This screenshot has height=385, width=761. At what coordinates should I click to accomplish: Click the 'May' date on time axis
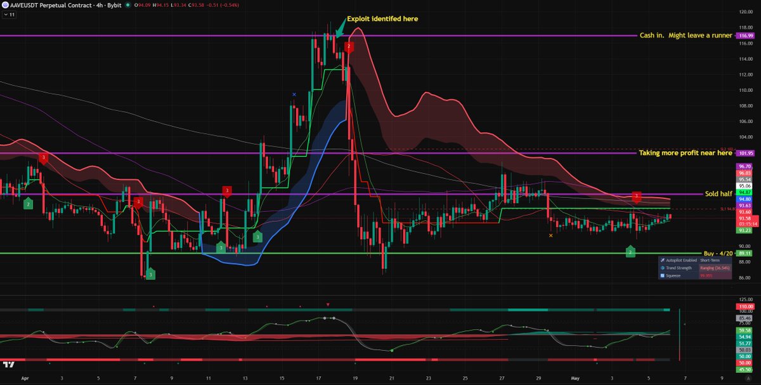pyautogui.click(x=576, y=377)
